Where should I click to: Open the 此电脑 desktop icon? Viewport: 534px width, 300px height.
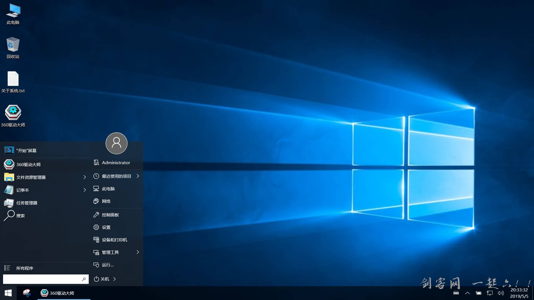[x=13, y=14]
